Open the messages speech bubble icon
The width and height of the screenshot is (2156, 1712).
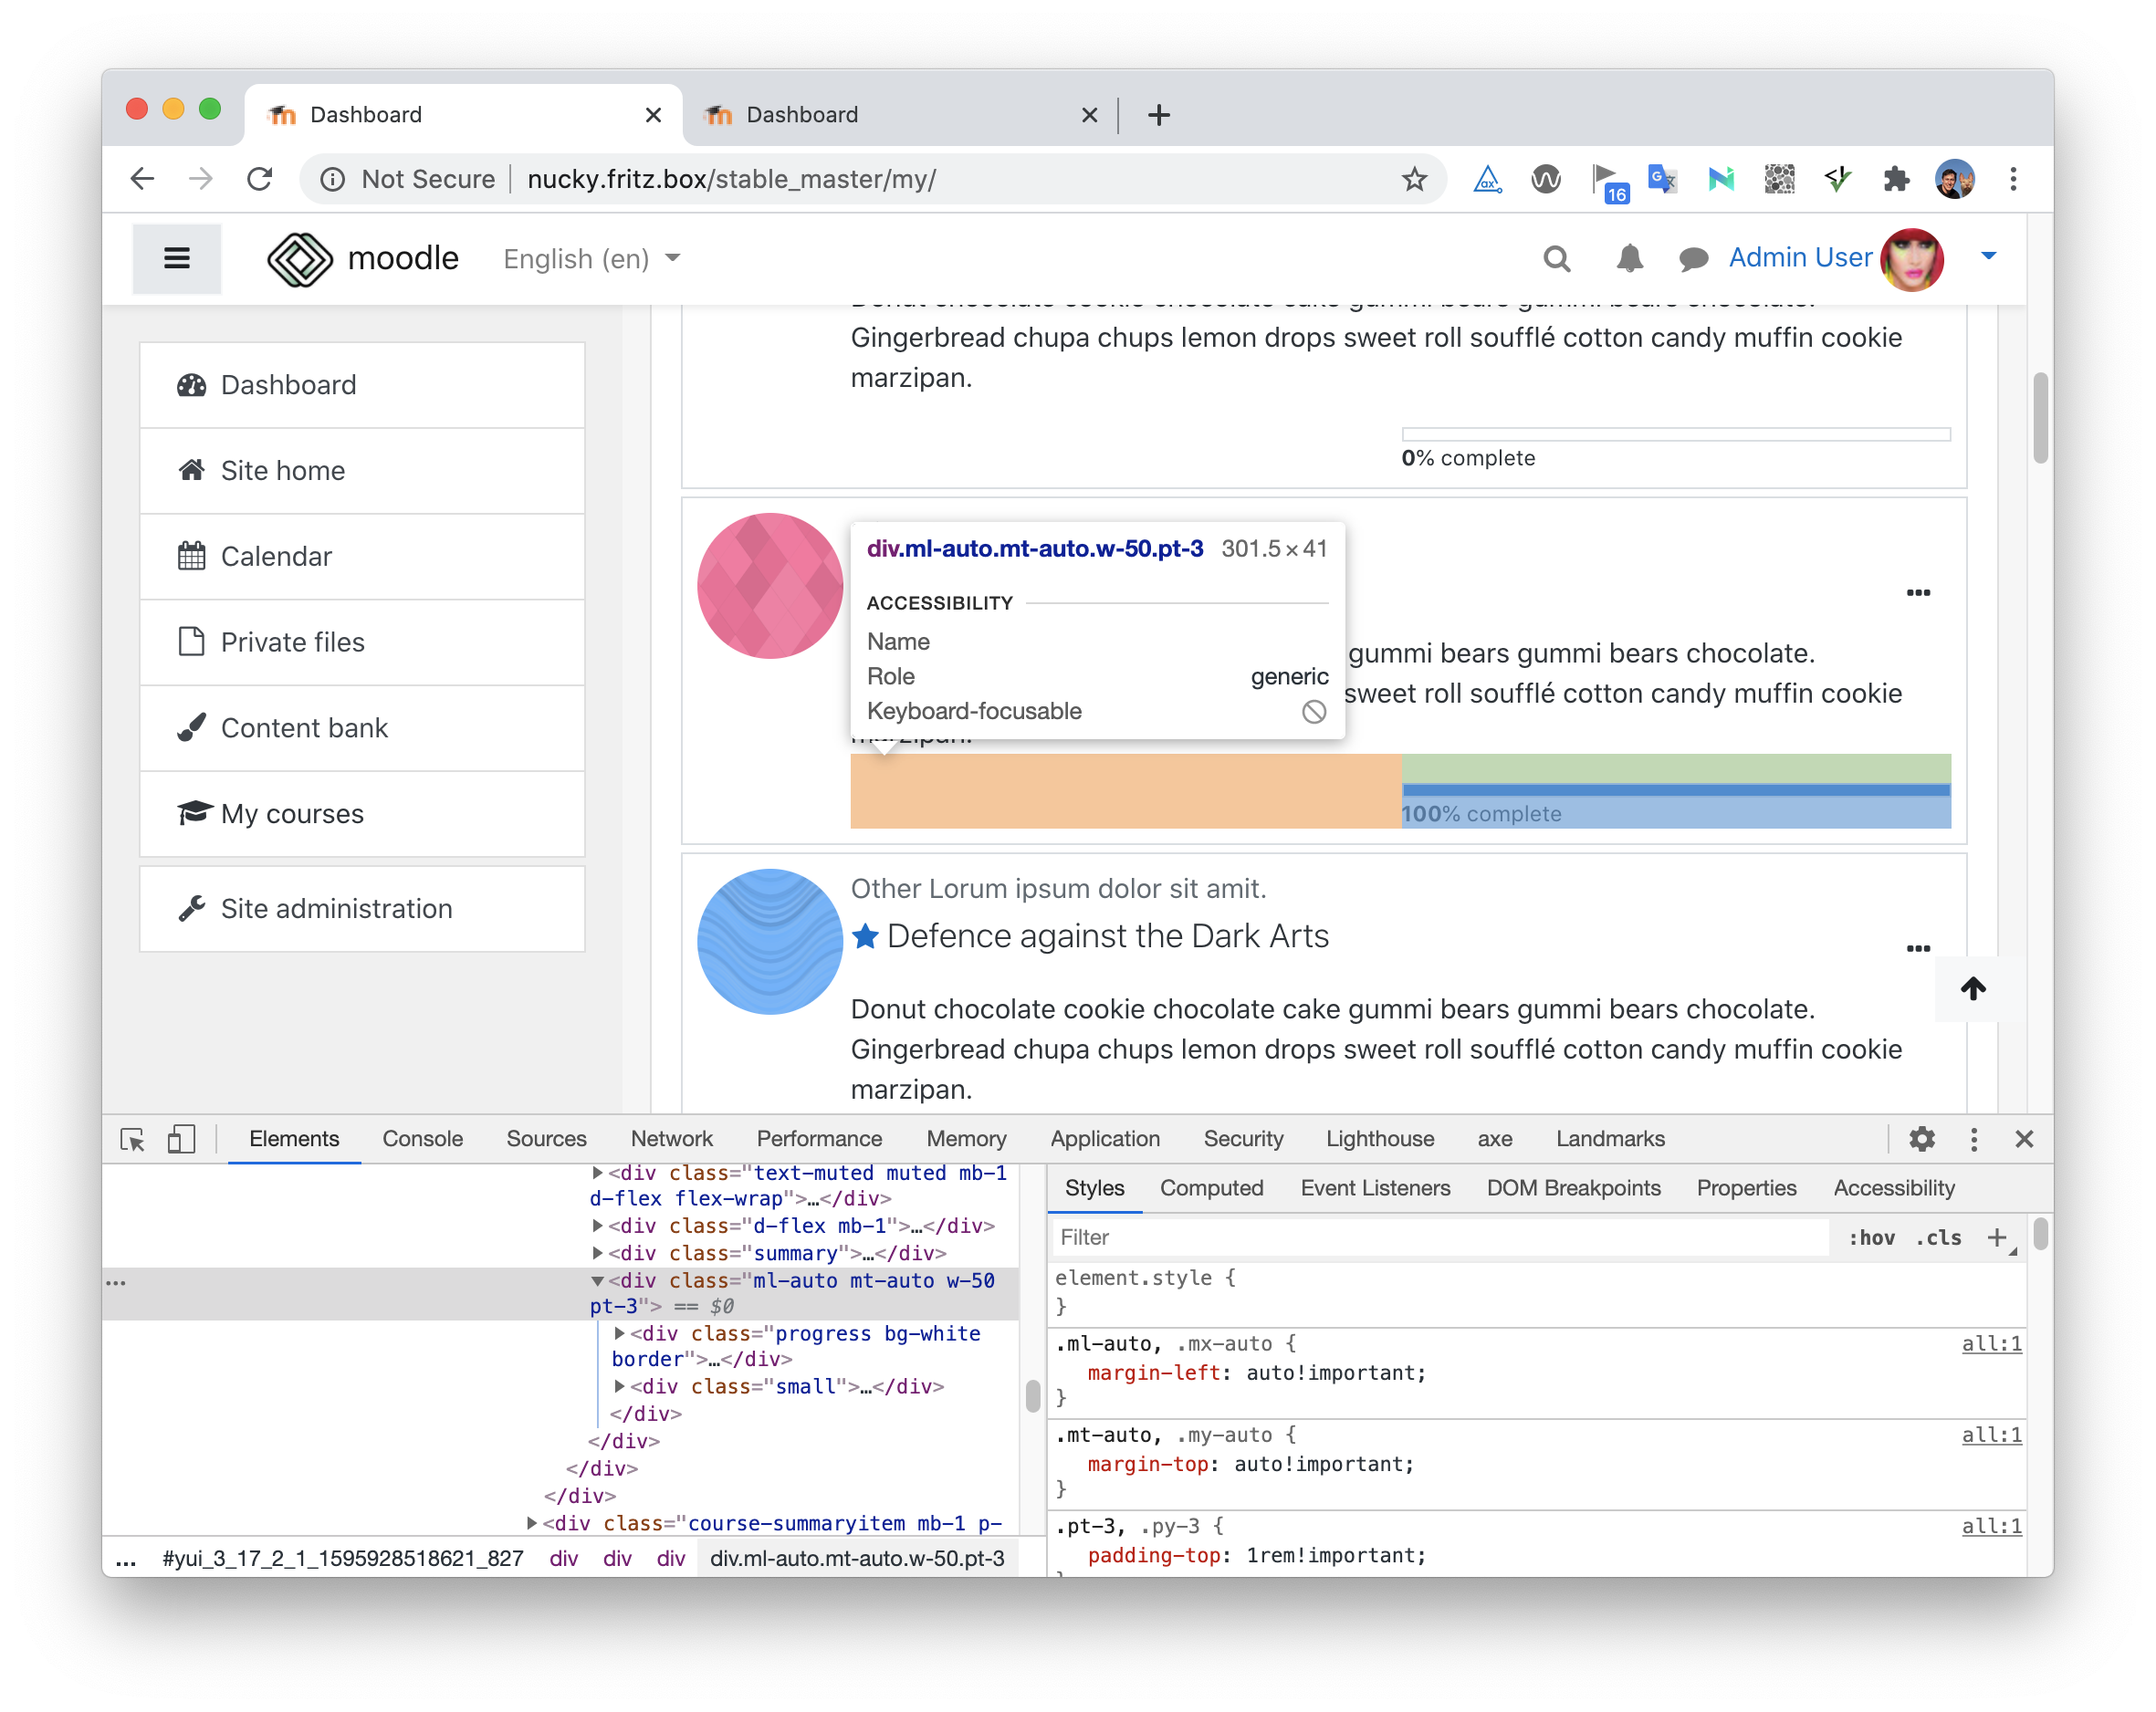1692,259
